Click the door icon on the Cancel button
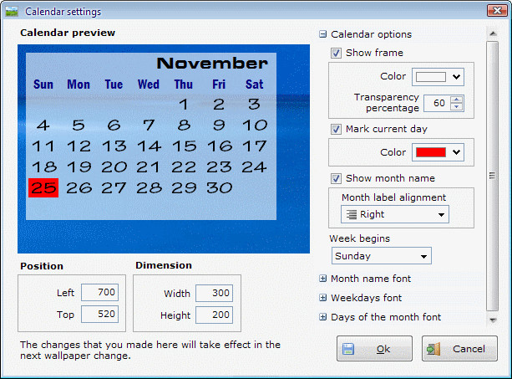Screen dimensions: 512x379 coord(433,349)
